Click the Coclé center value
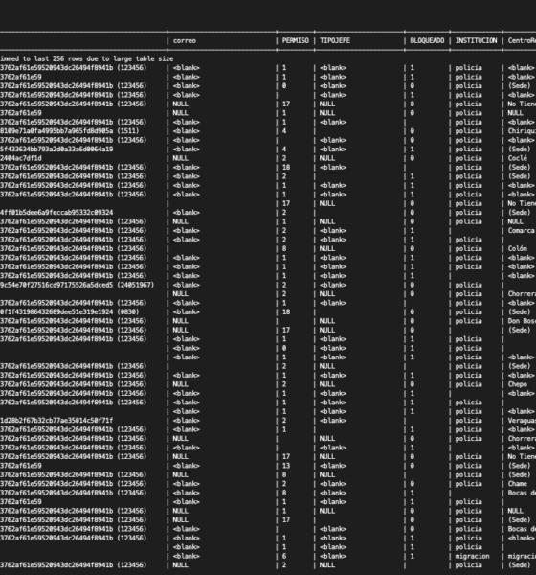Image resolution: width=536 pixels, height=575 pixels. point(517,158)
